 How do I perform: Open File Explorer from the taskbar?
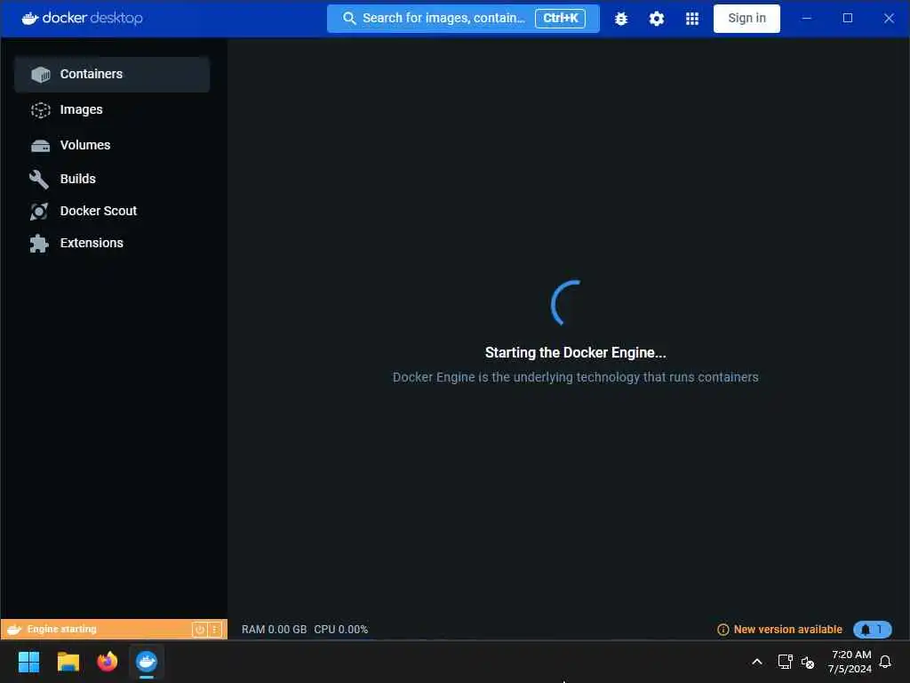click(68, 662)
